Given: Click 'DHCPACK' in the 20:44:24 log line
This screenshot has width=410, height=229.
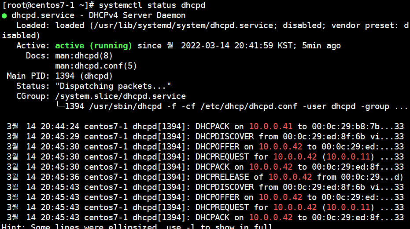Looking at the screenshot, I should [212, 127].
